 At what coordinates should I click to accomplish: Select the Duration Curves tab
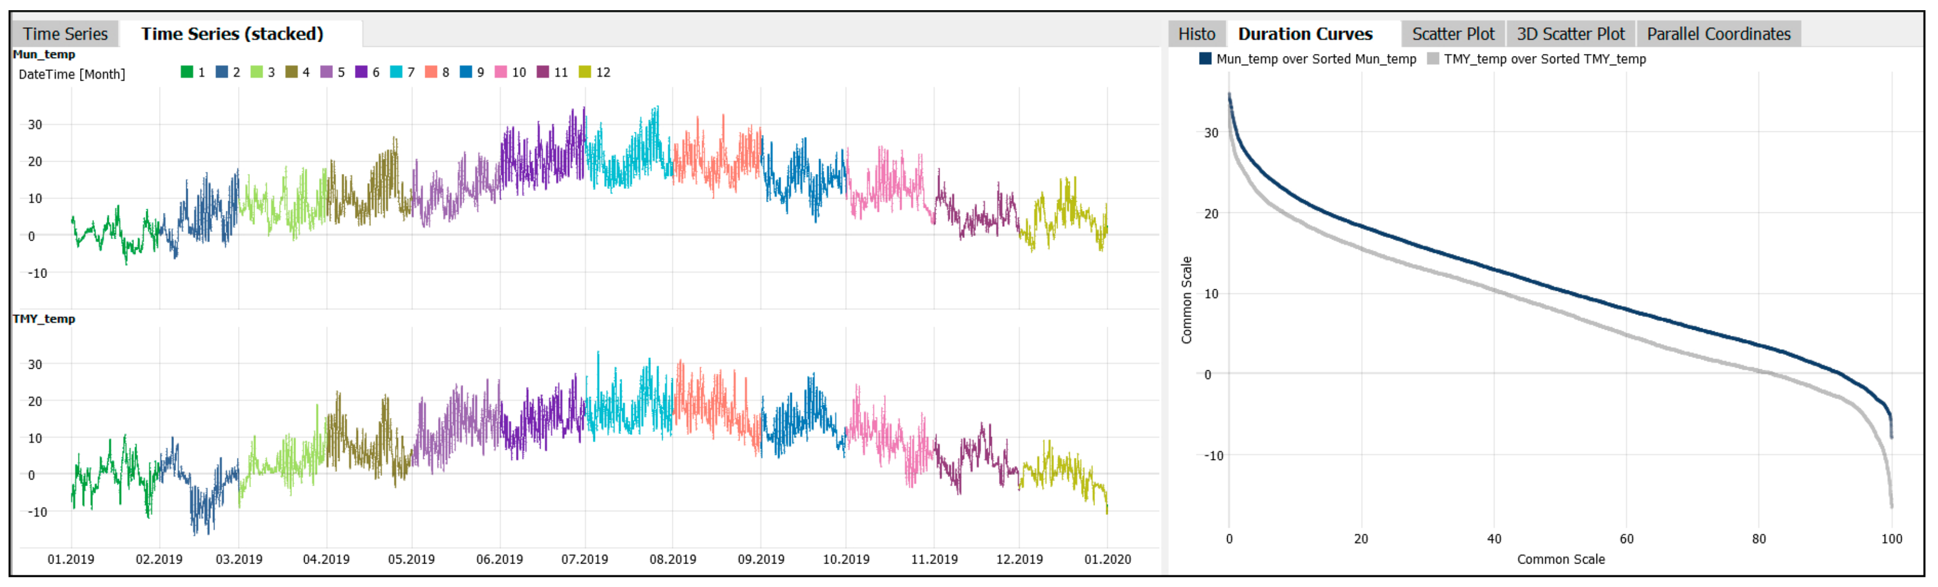1305,34
